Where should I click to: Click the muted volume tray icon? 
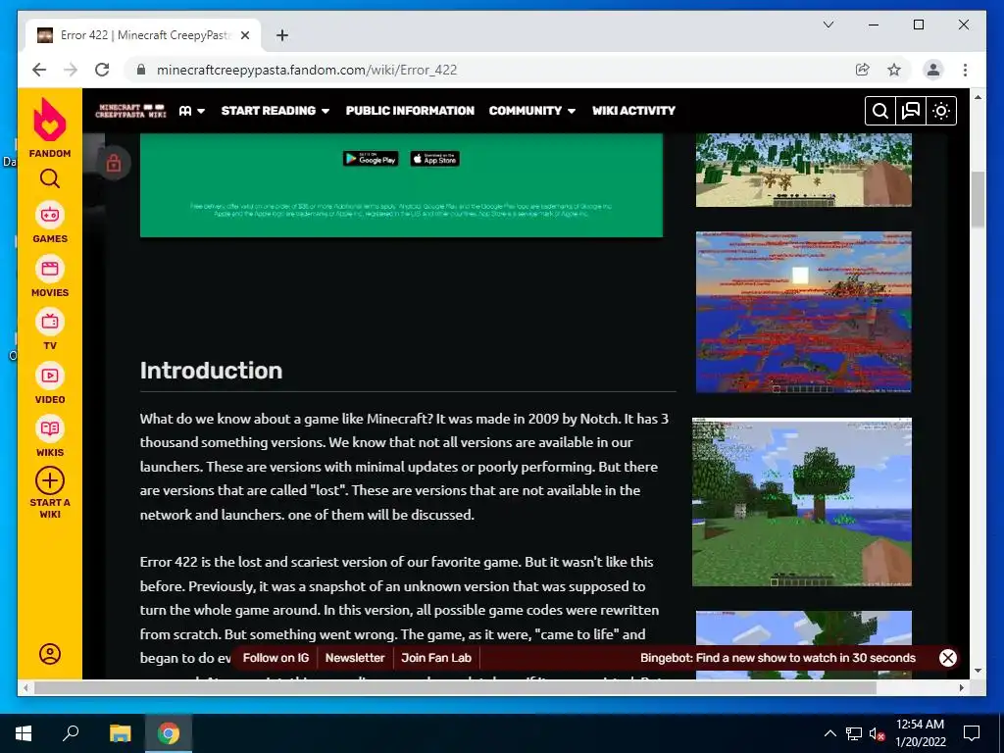[x=878, y=733]
